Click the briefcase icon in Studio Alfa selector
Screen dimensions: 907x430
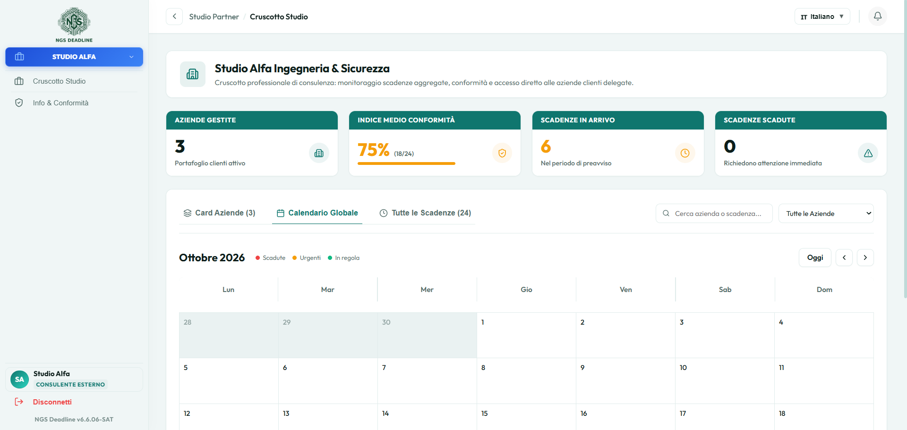coord(19,57)
